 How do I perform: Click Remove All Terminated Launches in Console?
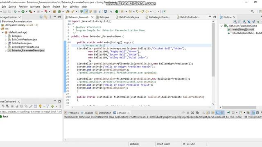coord(197,113)
